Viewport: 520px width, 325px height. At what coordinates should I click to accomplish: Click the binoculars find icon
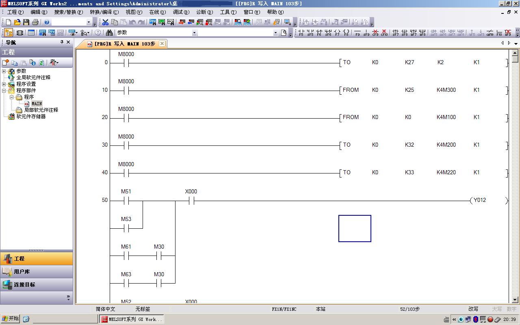109,32
